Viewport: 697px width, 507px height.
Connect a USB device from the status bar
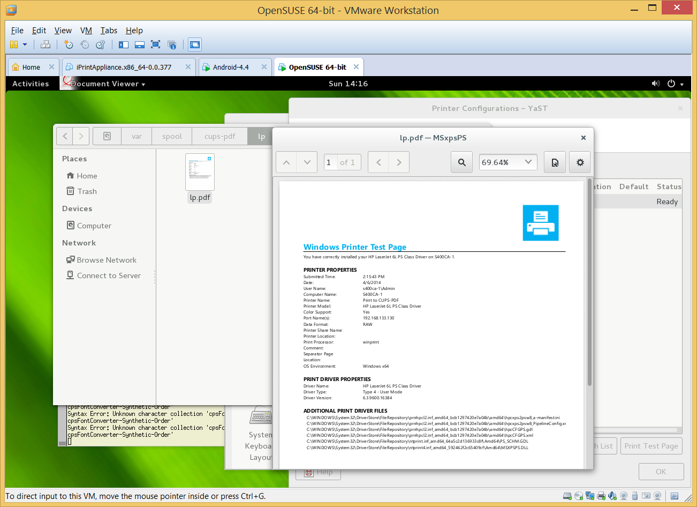tap(635, 496)
